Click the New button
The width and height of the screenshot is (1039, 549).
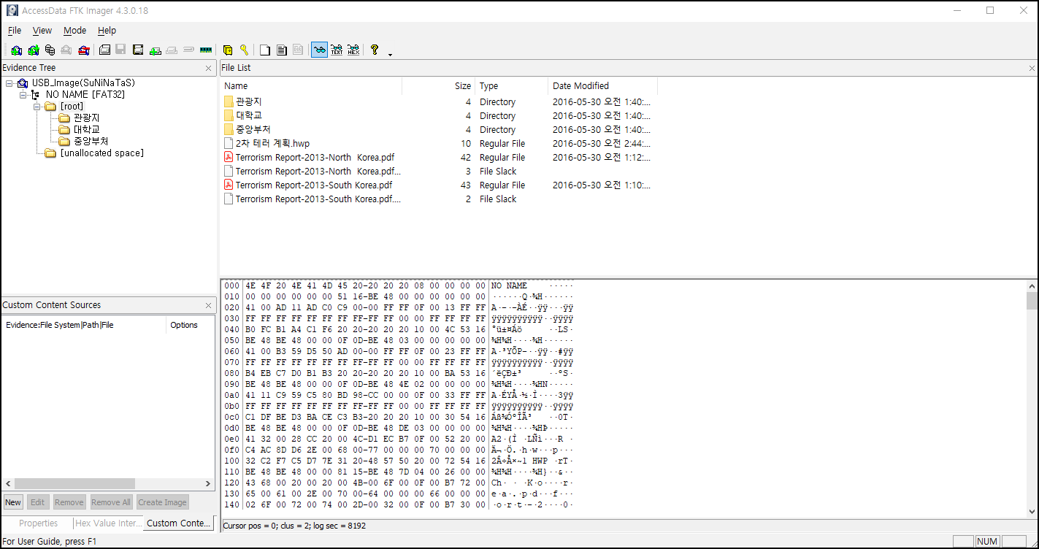tap(13, 502)
